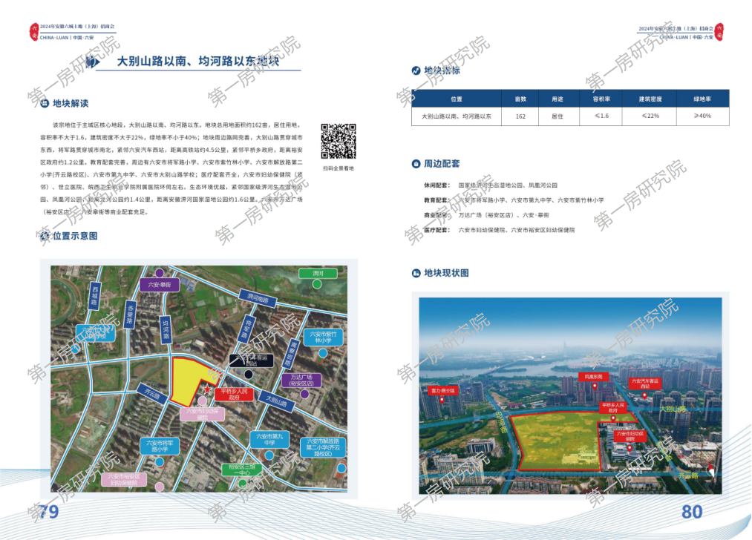Click the 周边配套 section icon
The width and height of the screenshot is (752, 540).
point(416,164)
